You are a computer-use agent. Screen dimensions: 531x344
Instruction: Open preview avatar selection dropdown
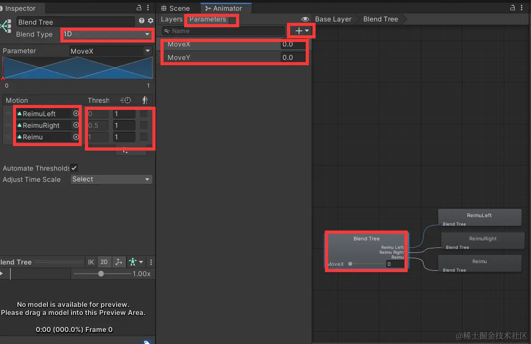pos(136,262)
